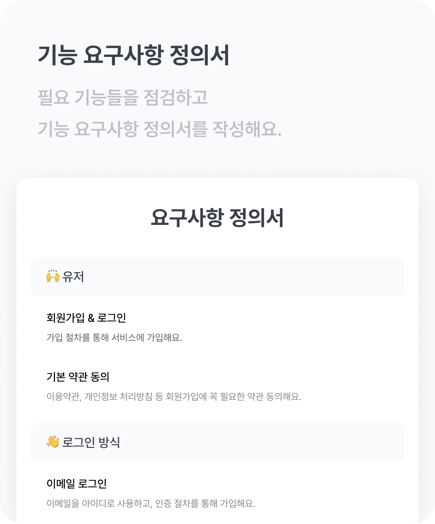Image resolution: width=435 pixels, height=524 pixels.
Task: Click the raised hands emoji icon
Action: (53, 277)
